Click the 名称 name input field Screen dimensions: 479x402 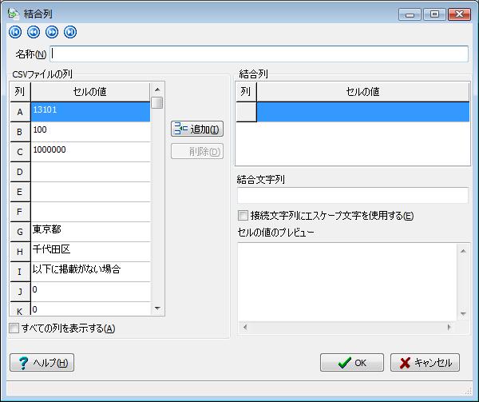[x=259, y=54]
